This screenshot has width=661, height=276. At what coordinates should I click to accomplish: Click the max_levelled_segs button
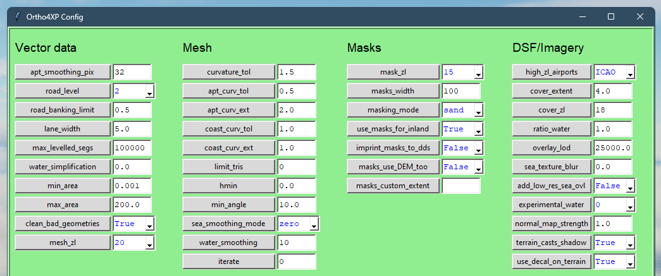coord(63,148)
